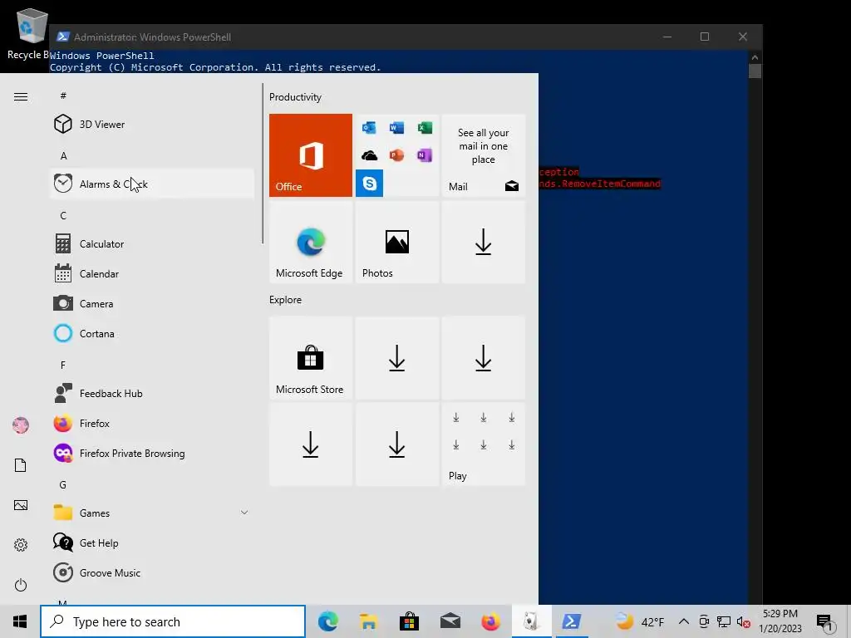Click the taskbar search box

click(173, 621)
